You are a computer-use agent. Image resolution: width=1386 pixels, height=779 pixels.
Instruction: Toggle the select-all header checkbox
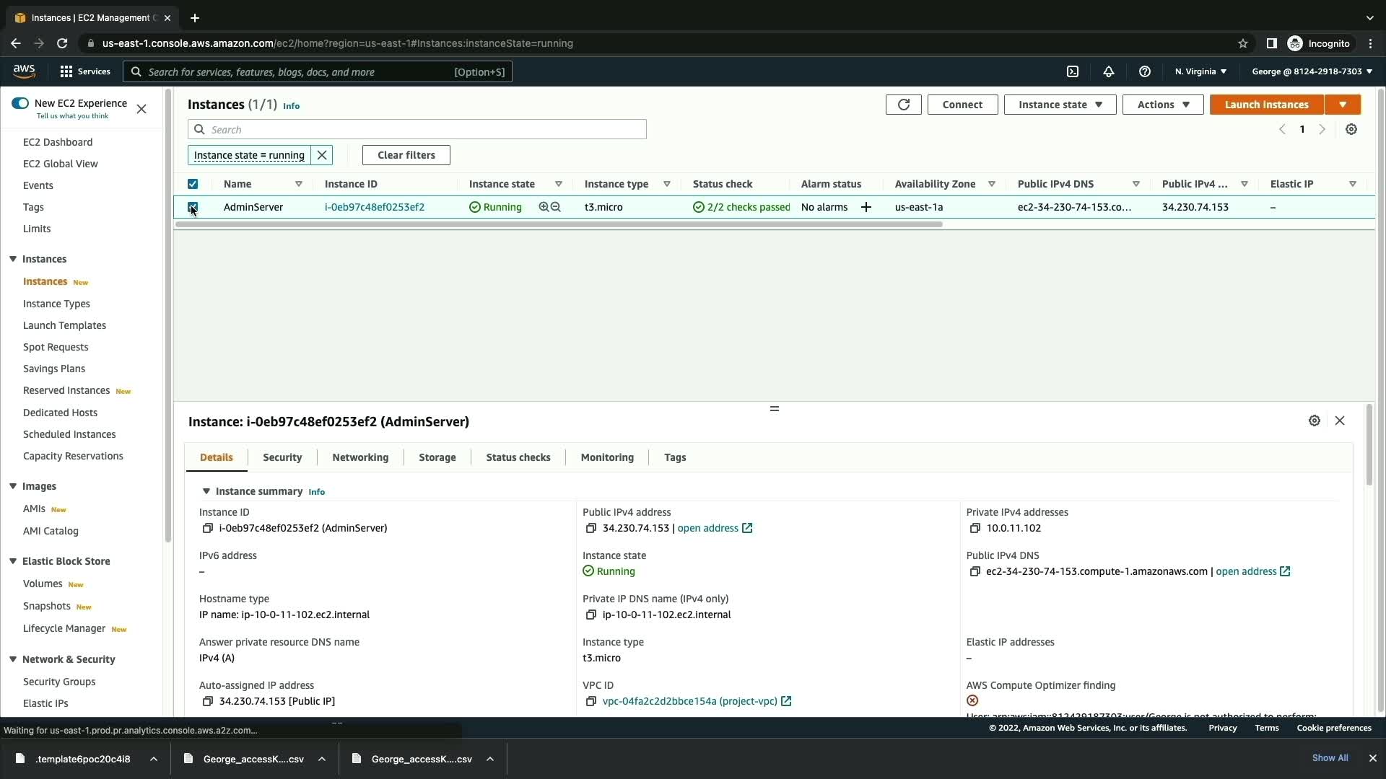click(193, 184)
